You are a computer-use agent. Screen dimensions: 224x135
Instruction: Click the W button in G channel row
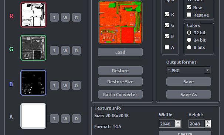click(x=65, y=51)
